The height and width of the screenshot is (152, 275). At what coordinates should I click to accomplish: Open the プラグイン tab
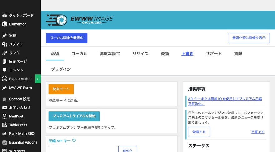coord(61,69)
